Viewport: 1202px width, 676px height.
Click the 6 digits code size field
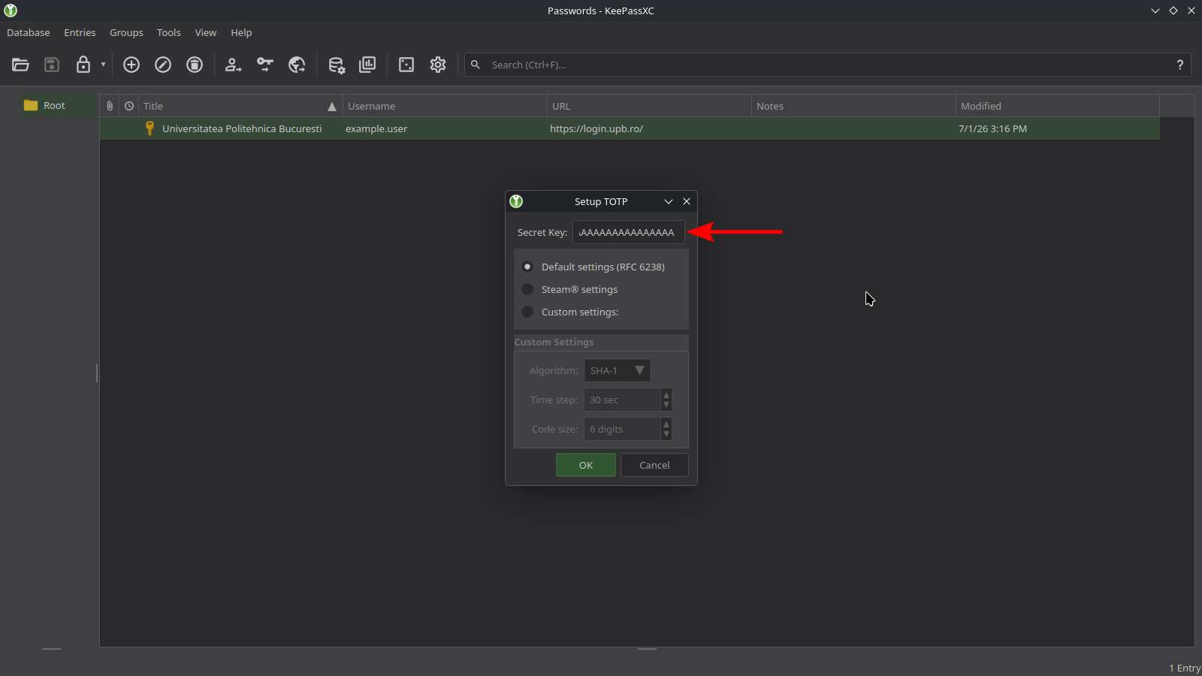pyautogui.click(x=622, y=429)
